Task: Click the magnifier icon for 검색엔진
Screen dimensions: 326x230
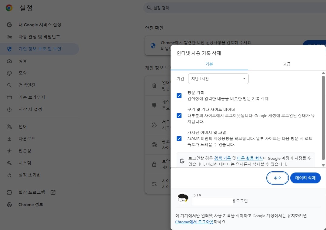Action: [9, 85]
